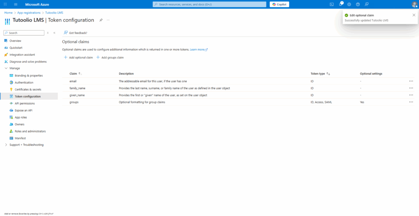419x216 pixels.
Task: Open the notifications bell
Action: pos(340,4)
